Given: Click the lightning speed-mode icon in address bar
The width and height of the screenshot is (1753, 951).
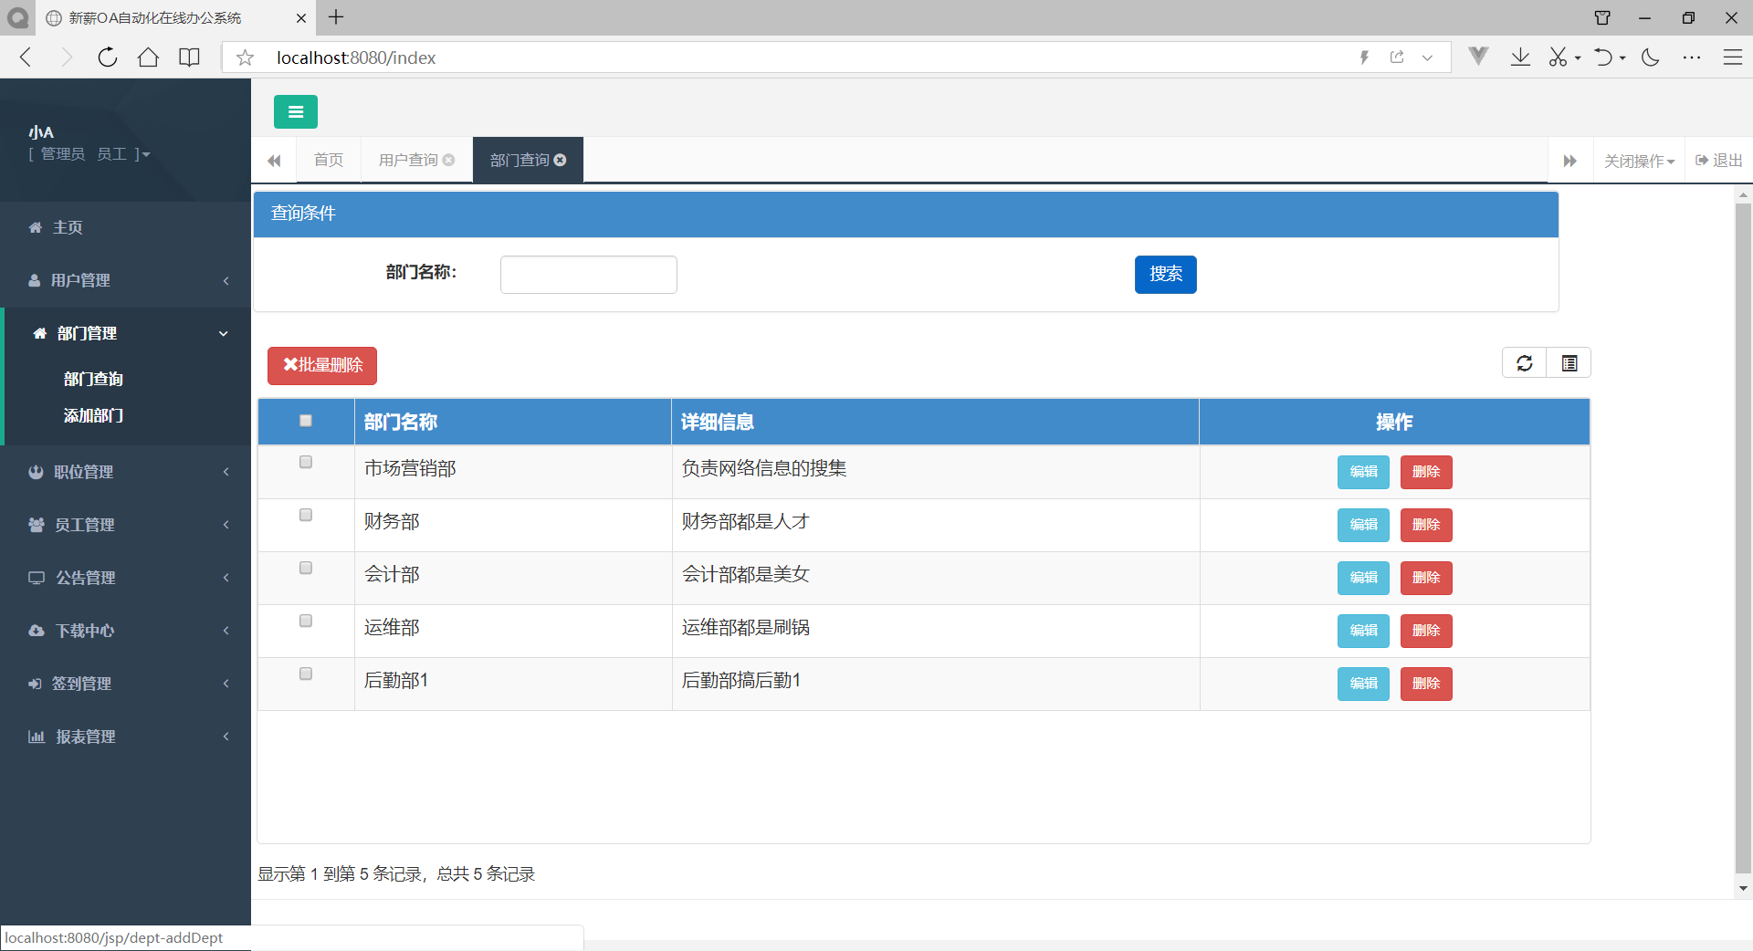Looking at the screenshot, I should point(1364,57).
